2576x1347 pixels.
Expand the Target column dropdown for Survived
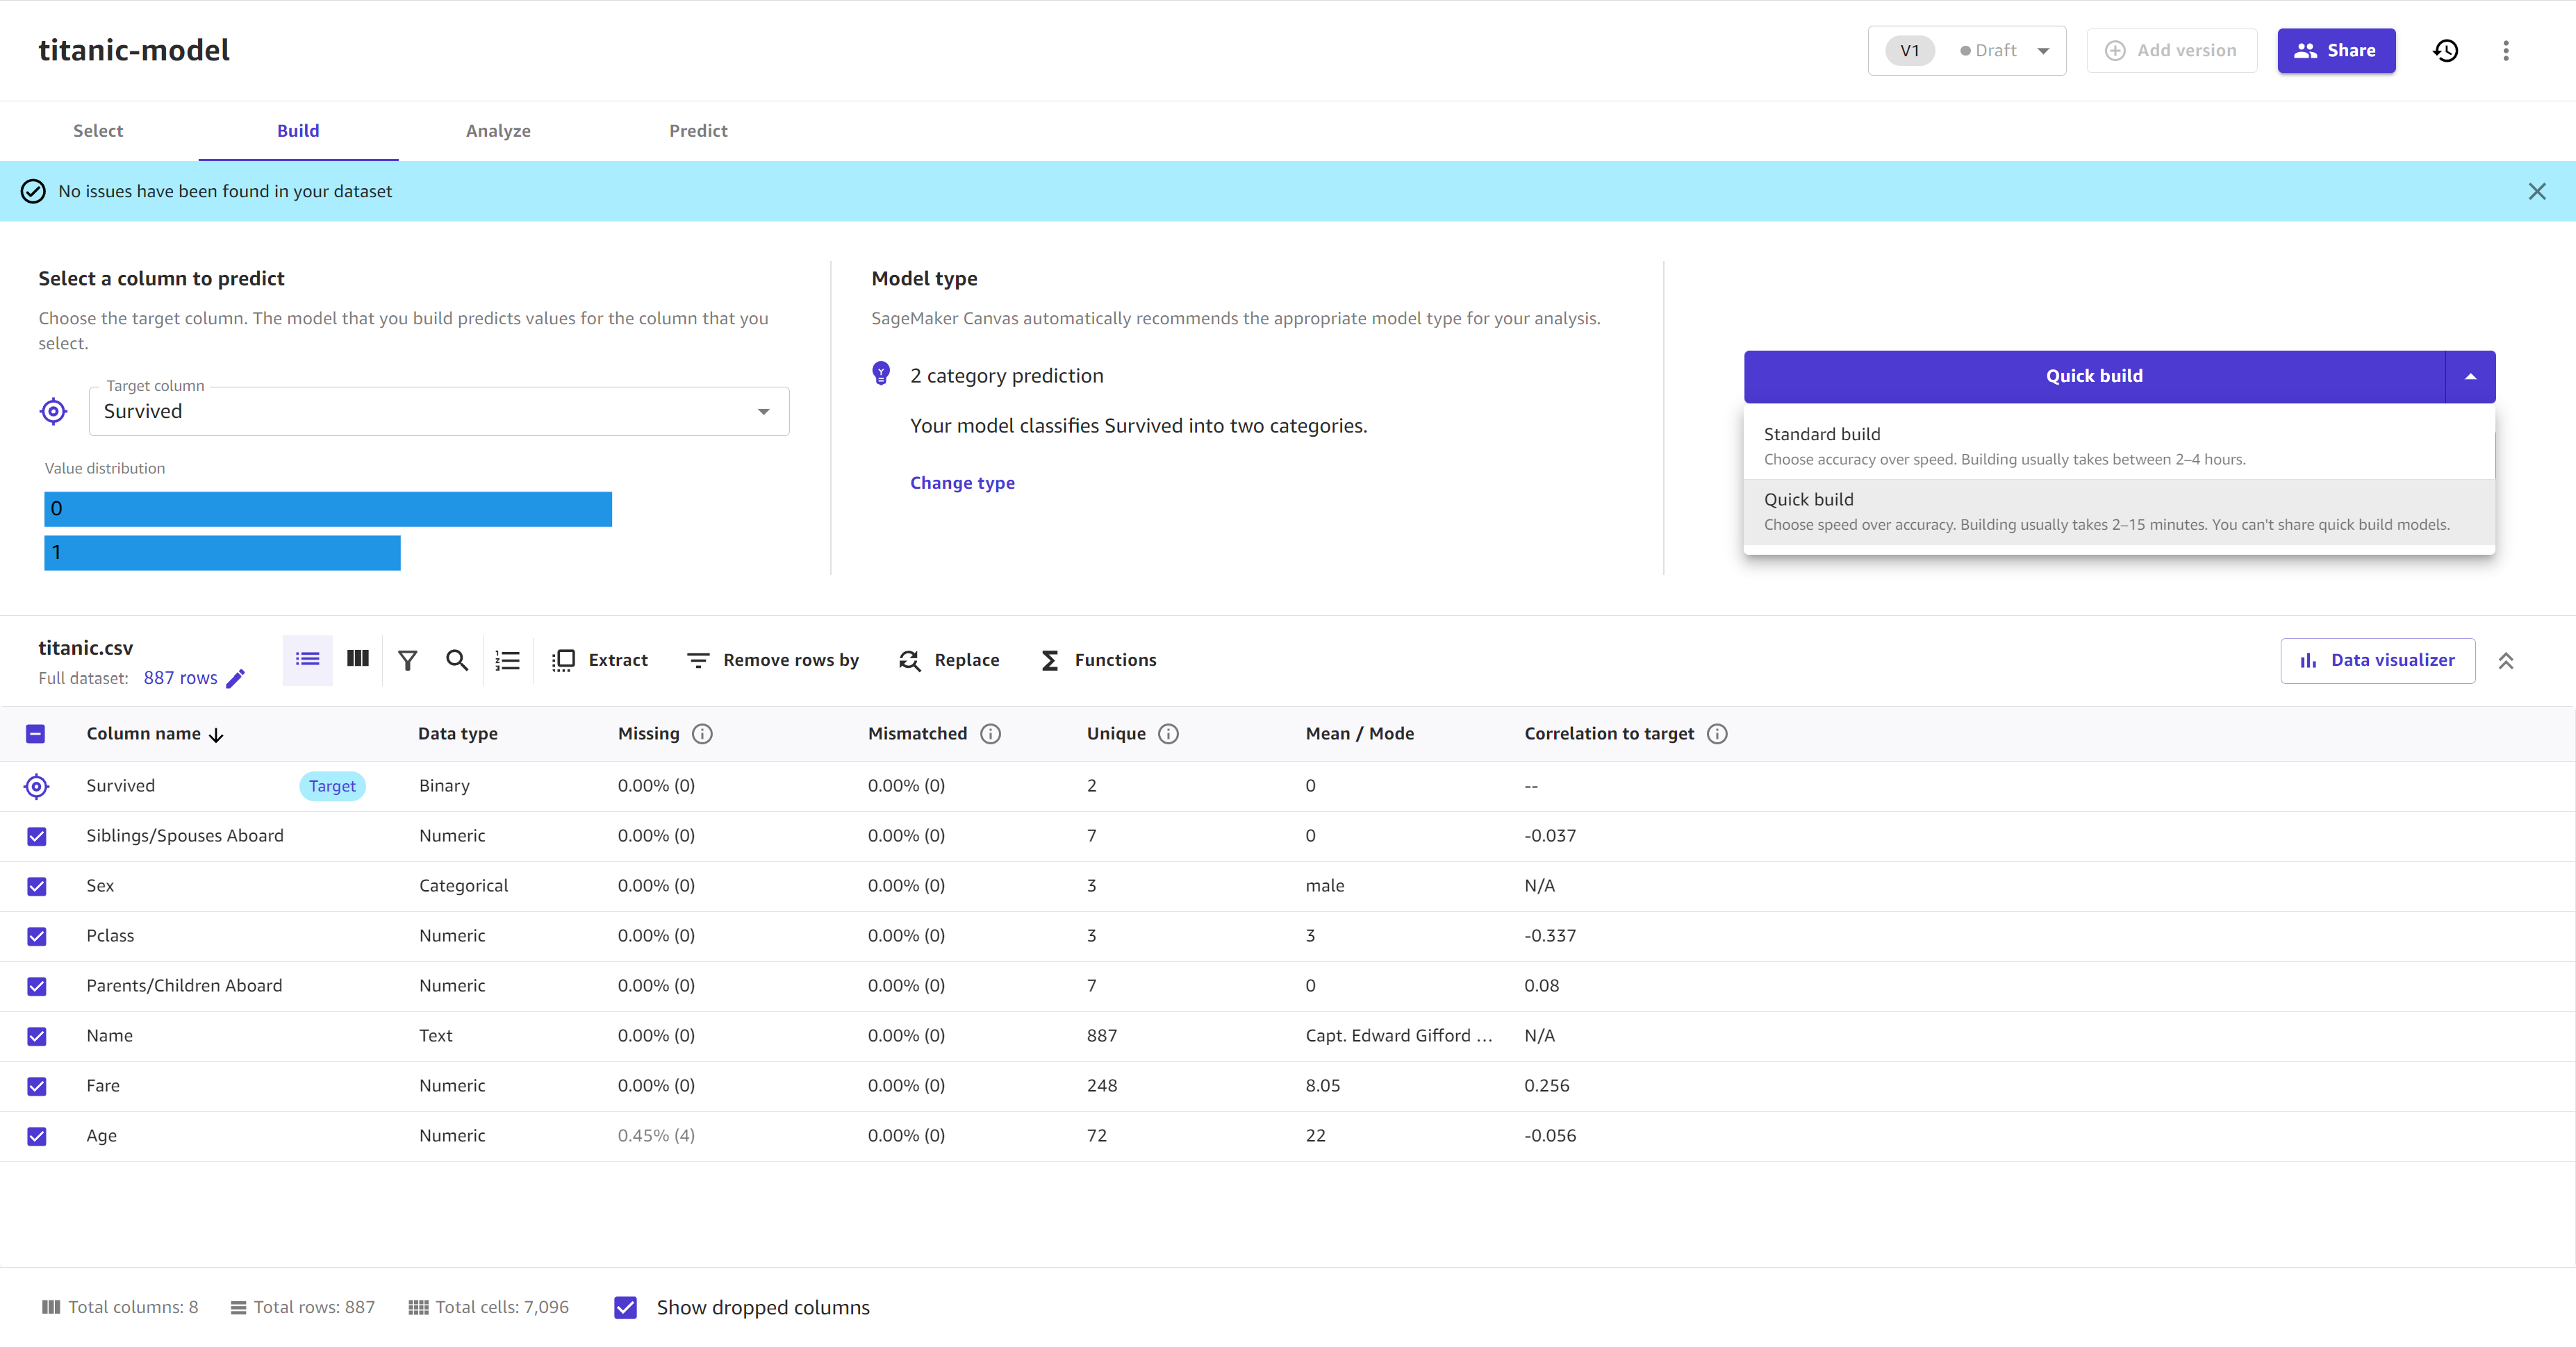(765, 410)
